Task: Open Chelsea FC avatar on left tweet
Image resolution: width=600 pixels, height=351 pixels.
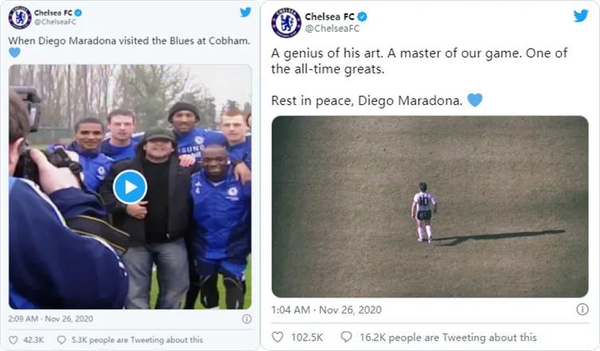Action: [19, 18]
